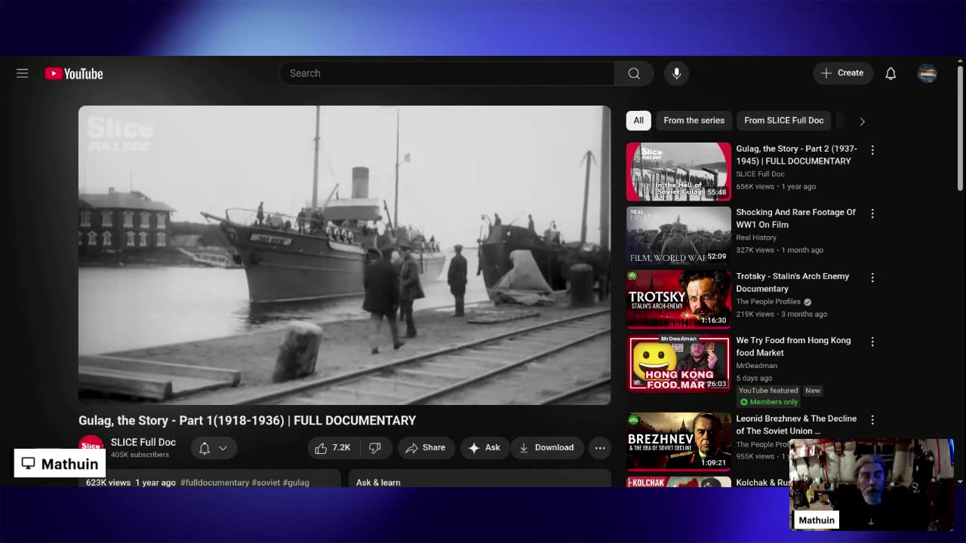Click the video player to pause or play
This screenshot has width=966, height=543.
coord(344,255)
